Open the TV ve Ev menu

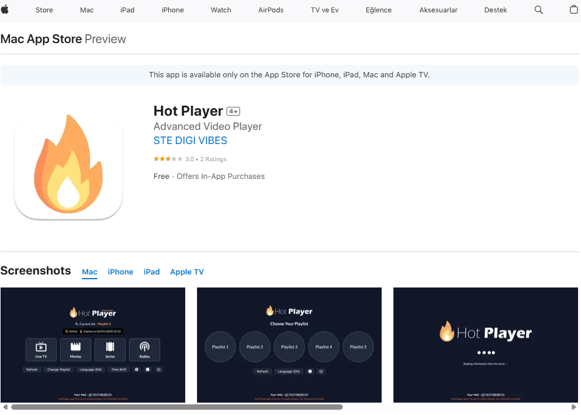click(324, 10)
